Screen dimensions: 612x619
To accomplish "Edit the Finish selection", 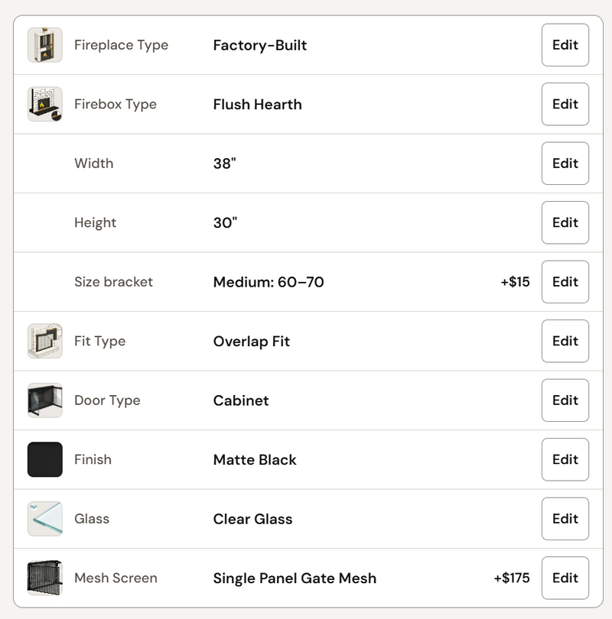I will pos(565,459).
